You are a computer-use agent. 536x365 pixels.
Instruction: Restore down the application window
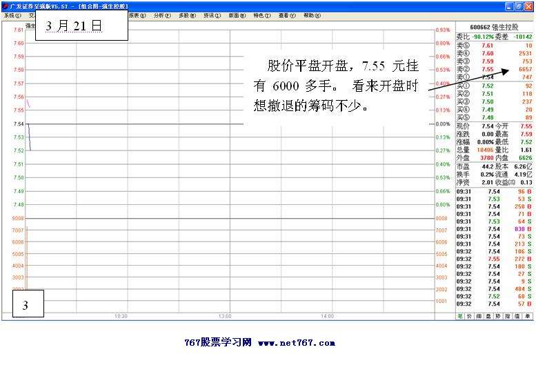tap(518, 6)
